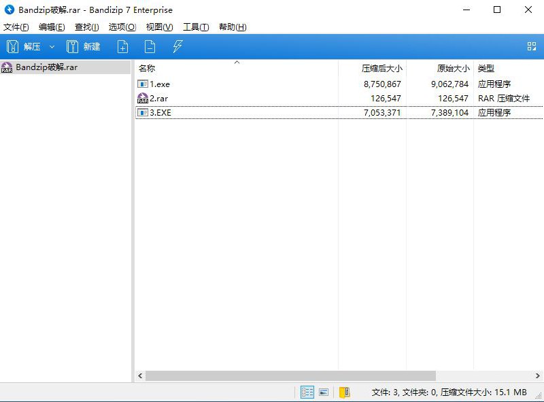
Task: Select Bandzip破解.rar in the left tree
Action: click(x=65, y=67)
